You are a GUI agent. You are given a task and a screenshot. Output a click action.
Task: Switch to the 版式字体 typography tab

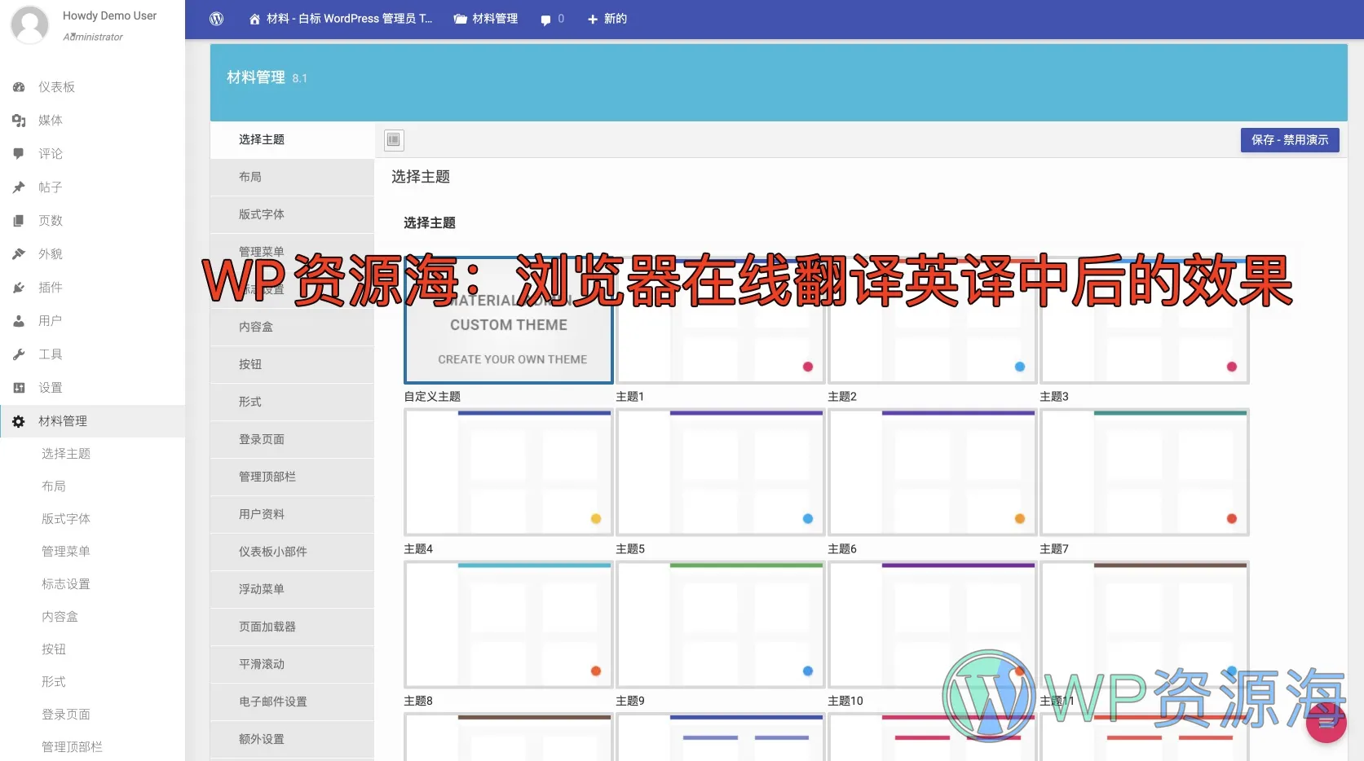262,214
